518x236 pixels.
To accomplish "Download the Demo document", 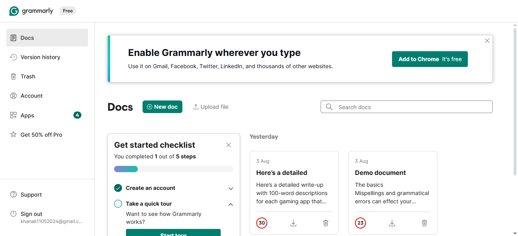I will [x=392, y=223].
